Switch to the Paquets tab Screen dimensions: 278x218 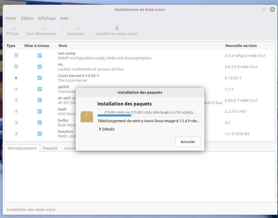[50, 148]
